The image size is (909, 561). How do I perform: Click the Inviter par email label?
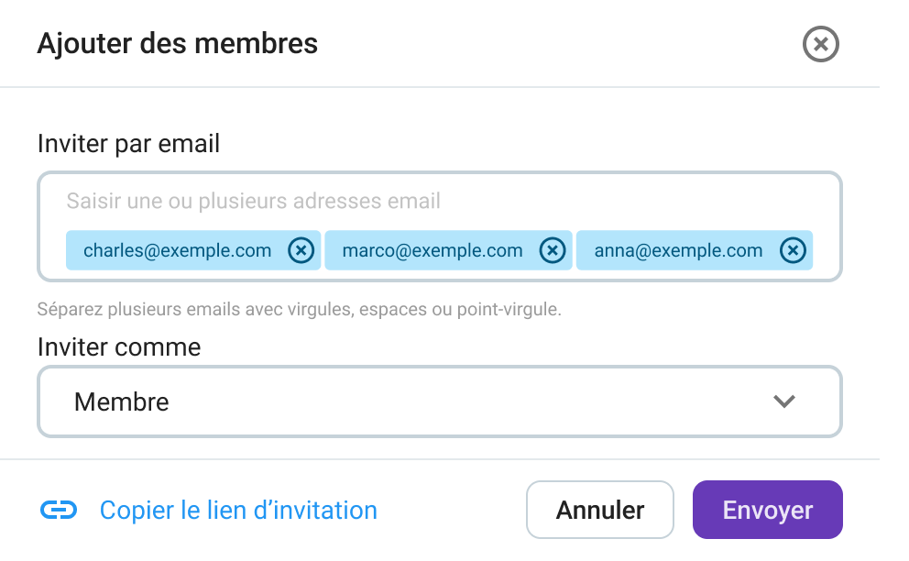point(128,144)
